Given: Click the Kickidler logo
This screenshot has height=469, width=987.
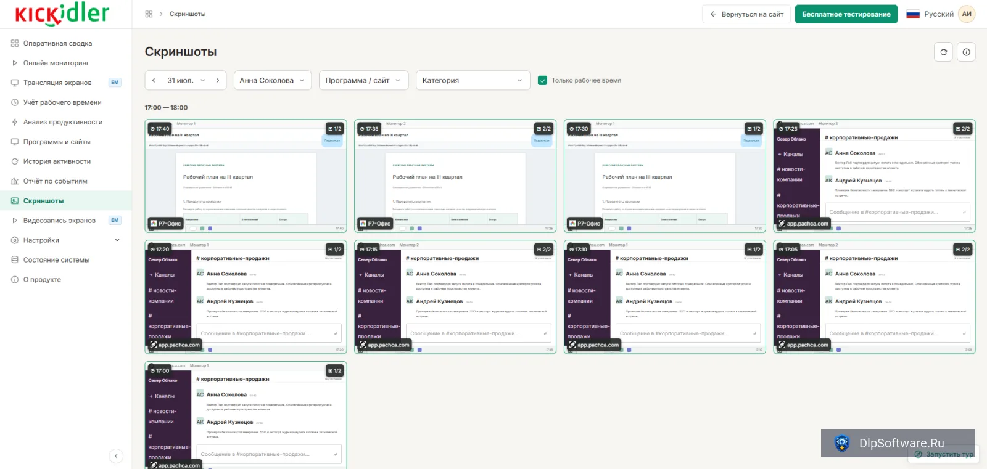Looking at the screenshot, I should [62, 14].
